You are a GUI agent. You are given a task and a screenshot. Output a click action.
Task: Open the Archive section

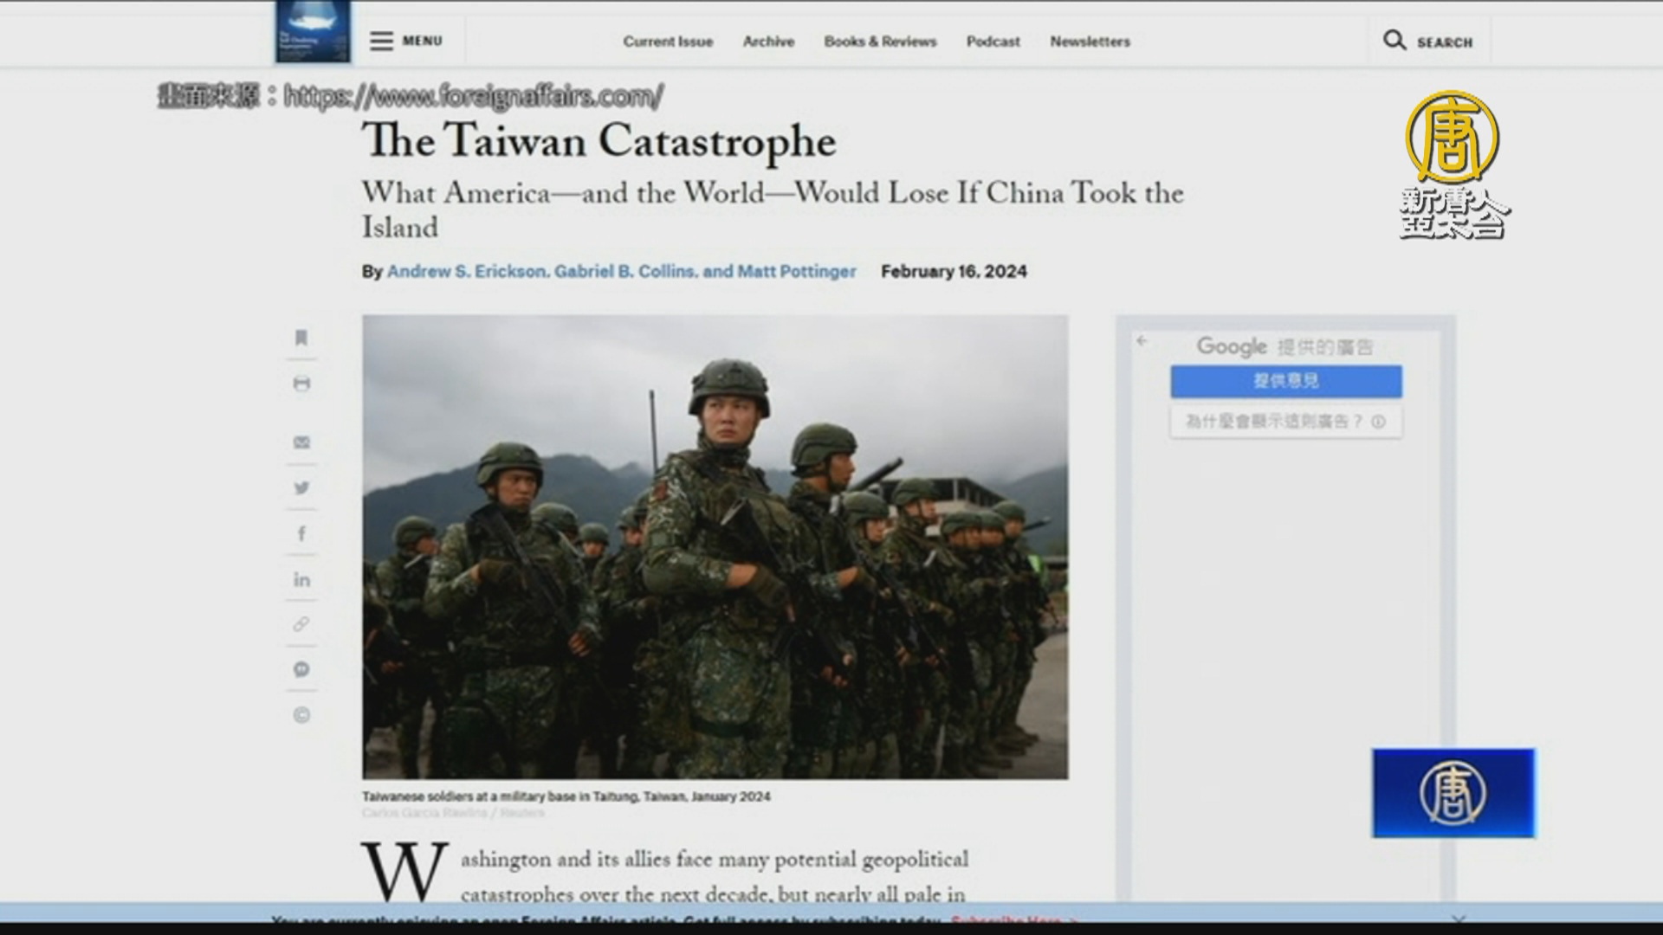point(768,42)
